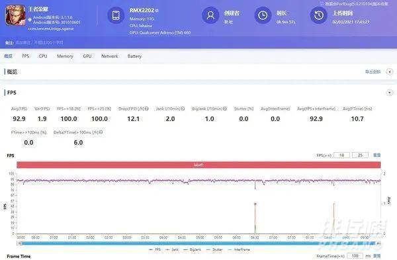The image size is (397, 260).
Task: Open the help icon beside Jank (/10min)
Action: 183,108
